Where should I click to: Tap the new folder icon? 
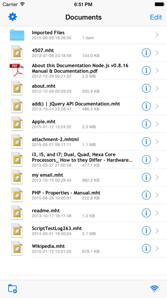pos(13,288)
